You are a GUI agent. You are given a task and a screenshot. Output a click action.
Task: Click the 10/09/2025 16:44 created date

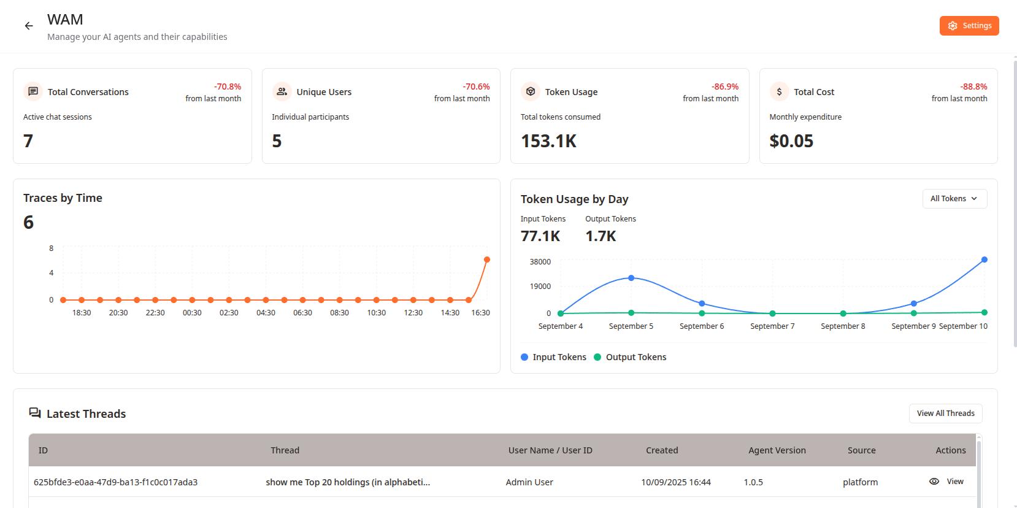coord(676,482)
